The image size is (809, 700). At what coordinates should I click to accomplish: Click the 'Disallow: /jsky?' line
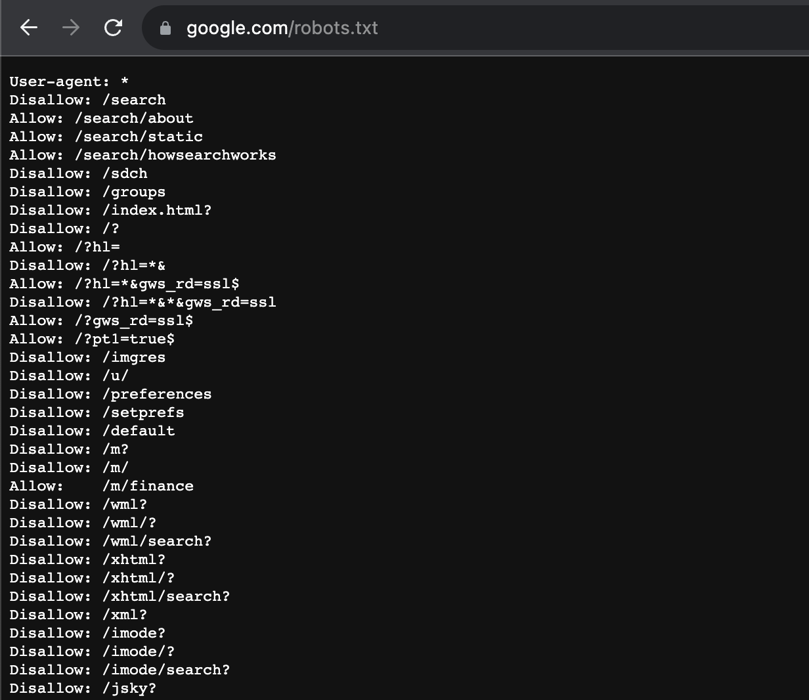pyautogui.click(x=83, y=689)
